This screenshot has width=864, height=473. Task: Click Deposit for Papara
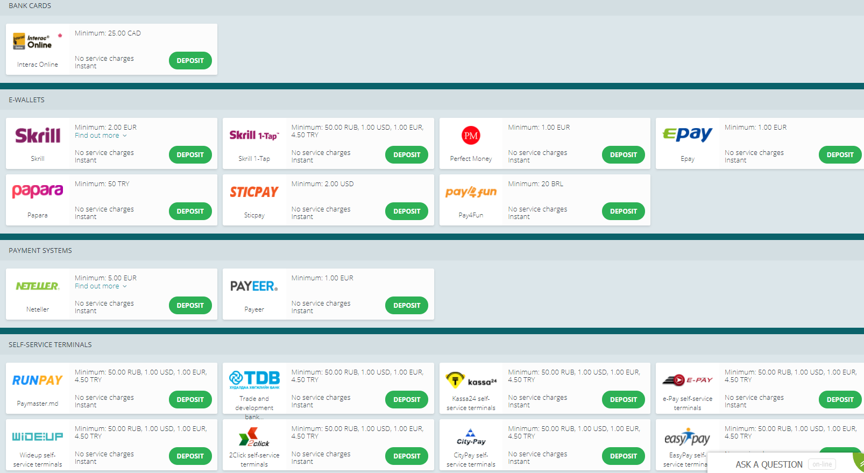coord(190,211)
